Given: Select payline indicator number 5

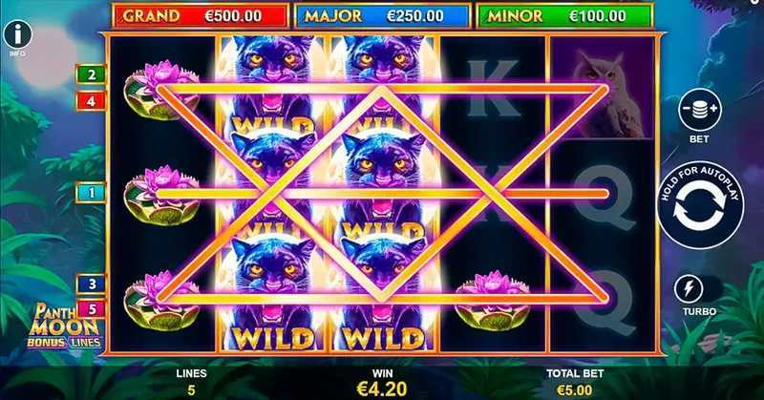Looking at the screenshot, I should click(92, 309).
